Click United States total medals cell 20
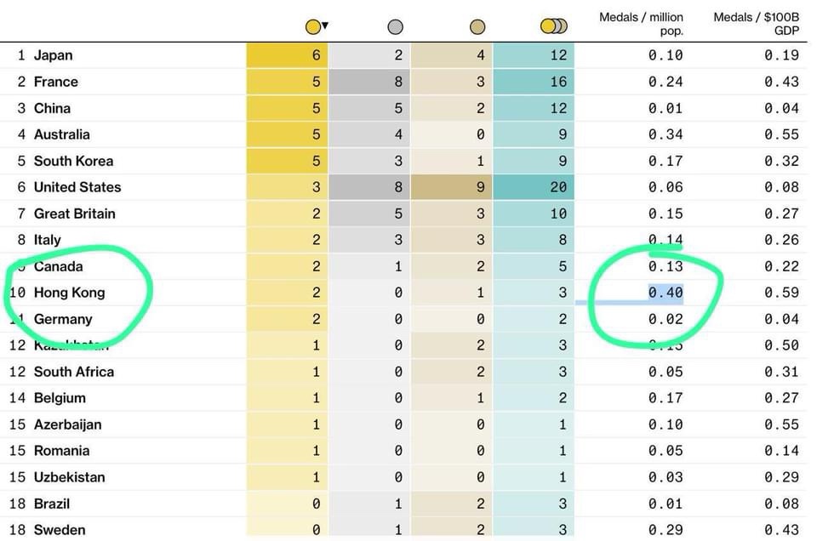The image size is (817, 541). click(x=557, y=187)
